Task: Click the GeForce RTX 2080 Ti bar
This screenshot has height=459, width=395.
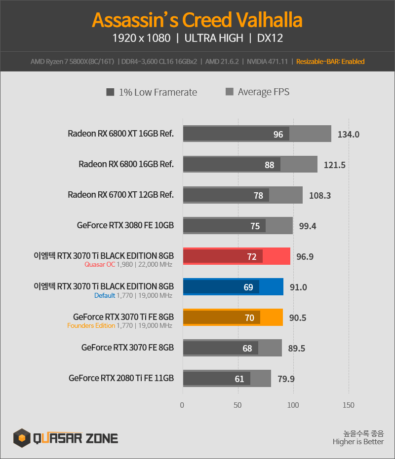Action: (x=227, y=378)
